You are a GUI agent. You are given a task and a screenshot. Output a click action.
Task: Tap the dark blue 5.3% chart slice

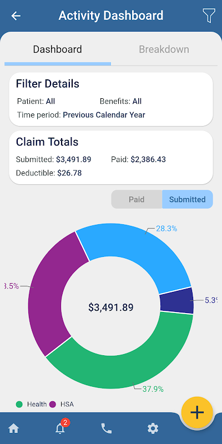[x=177, y=301]
